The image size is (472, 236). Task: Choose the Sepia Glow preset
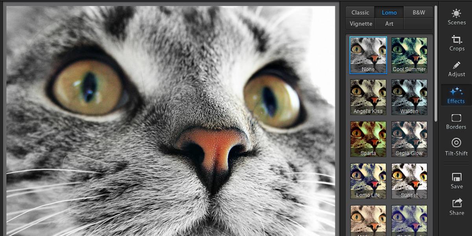point(409,138)
